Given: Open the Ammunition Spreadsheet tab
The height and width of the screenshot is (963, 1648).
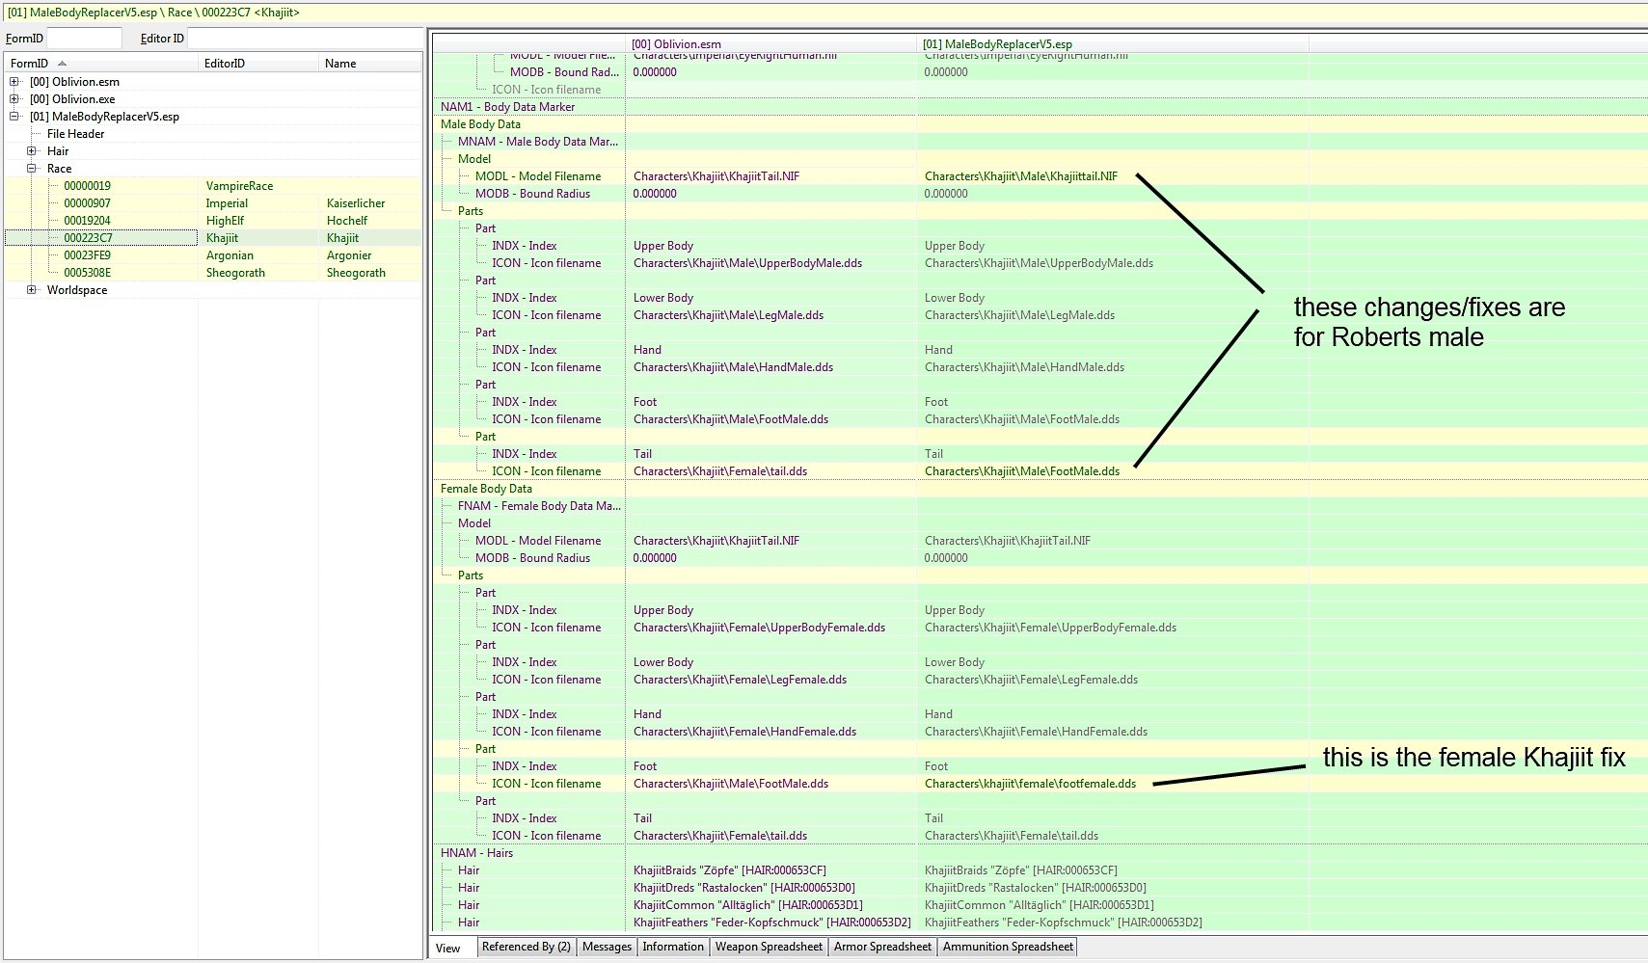Looking at the screenshot, I should (1008, 947).
